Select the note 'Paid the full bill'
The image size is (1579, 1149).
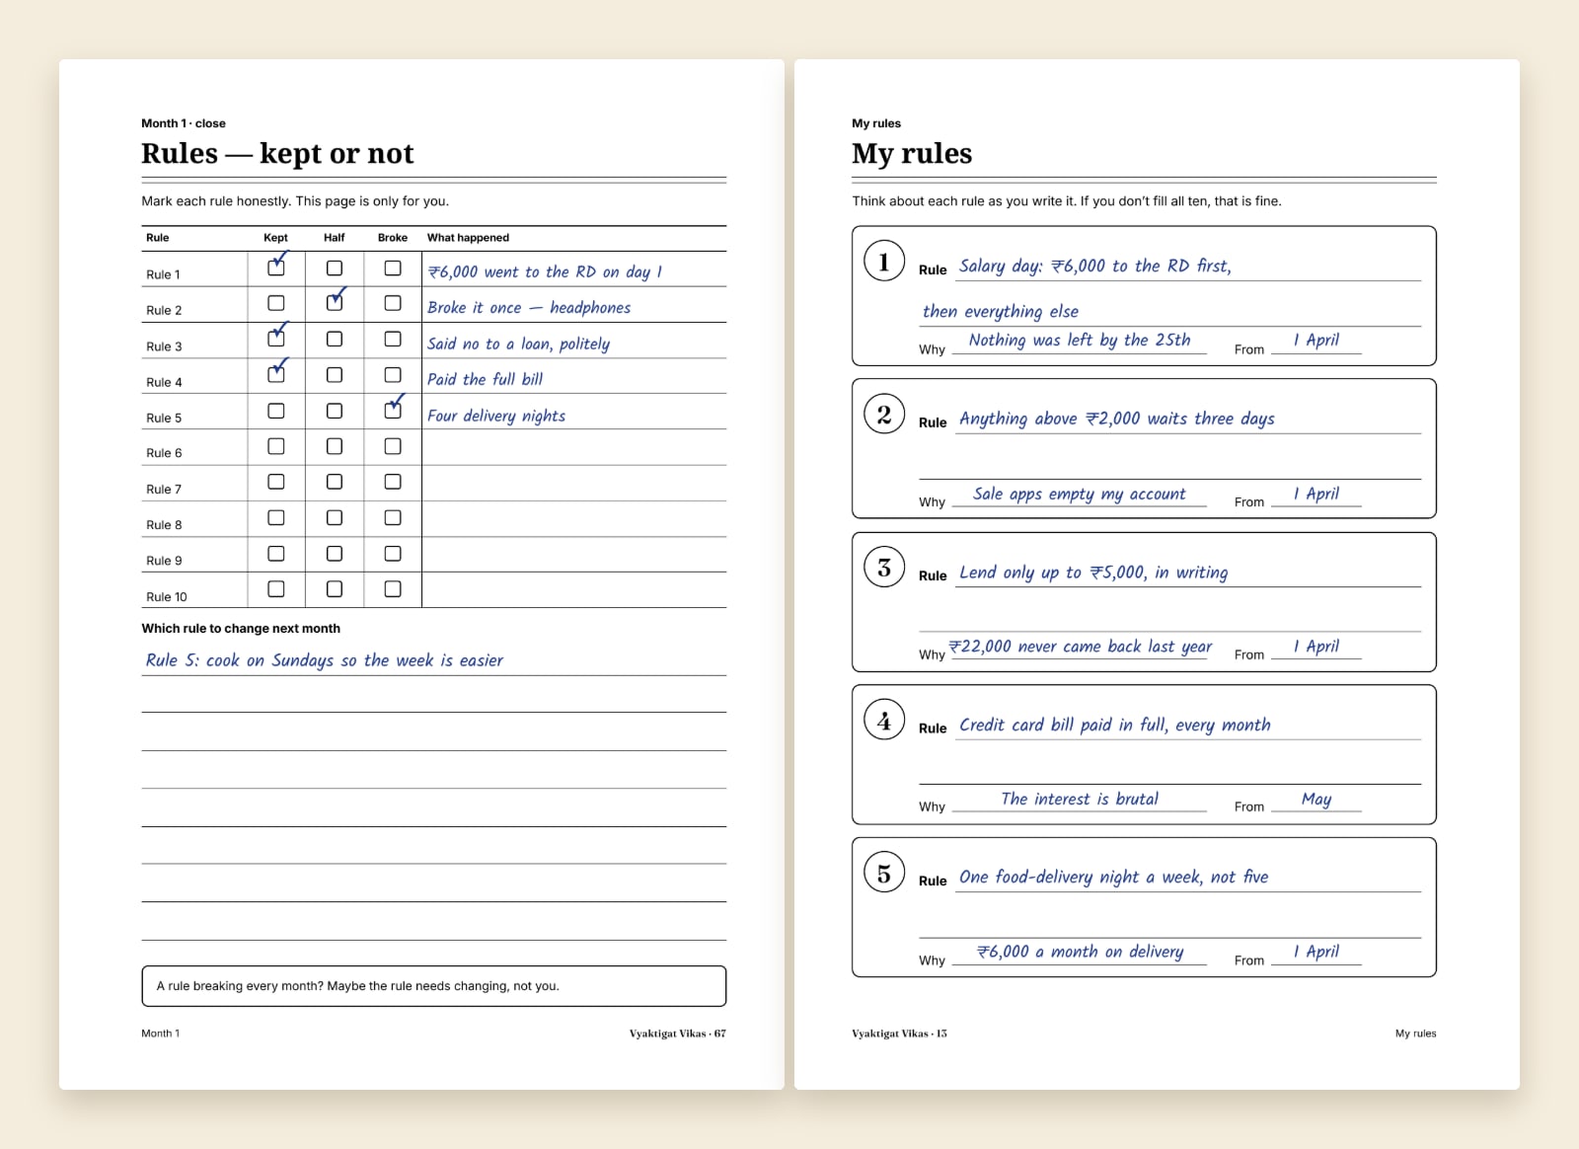485,379
